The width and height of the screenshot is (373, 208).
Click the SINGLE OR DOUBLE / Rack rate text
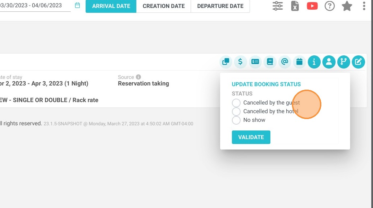pos(55,100)
